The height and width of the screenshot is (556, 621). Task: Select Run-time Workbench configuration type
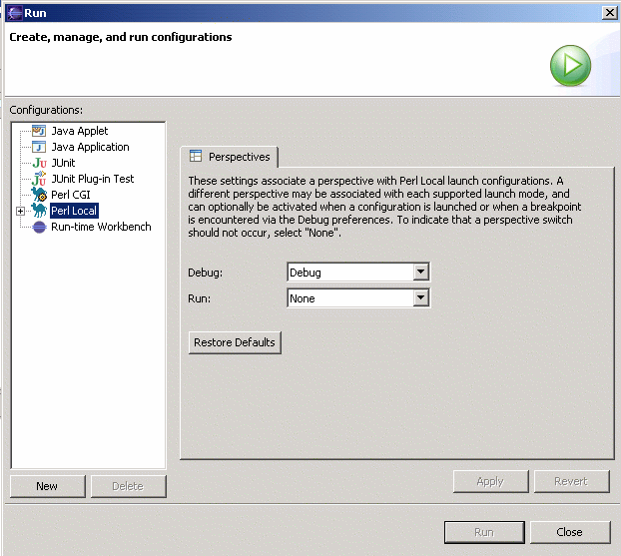102,227
